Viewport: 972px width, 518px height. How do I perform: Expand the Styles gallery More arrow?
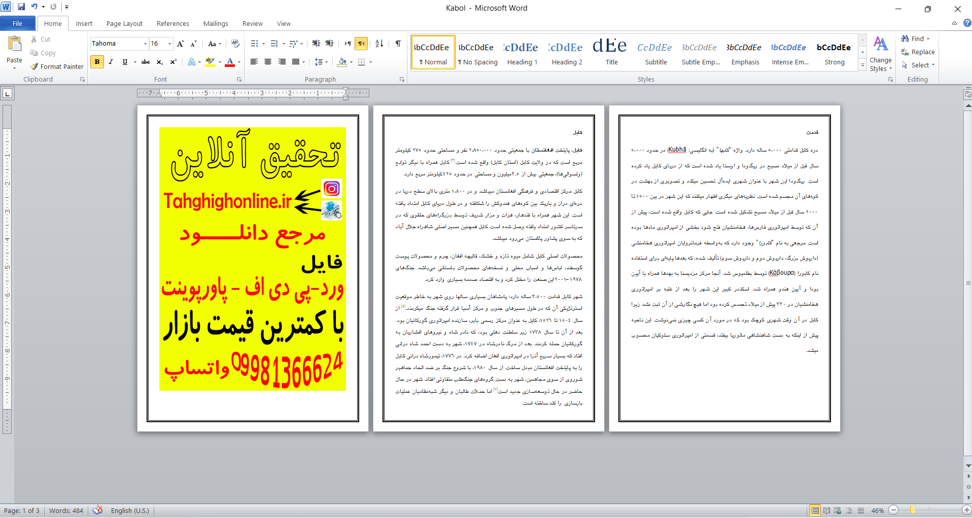point(862,65)
